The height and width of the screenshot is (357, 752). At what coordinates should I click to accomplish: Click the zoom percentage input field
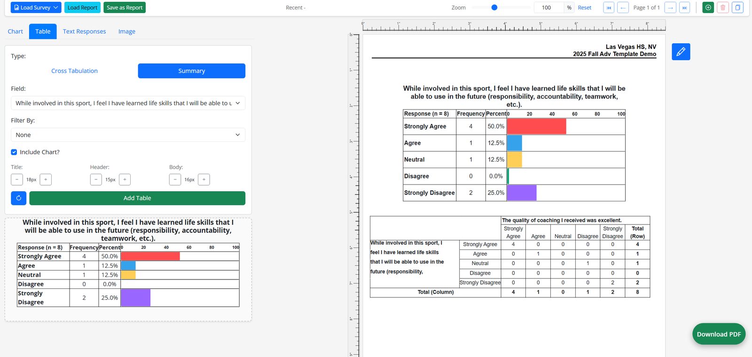549,8
